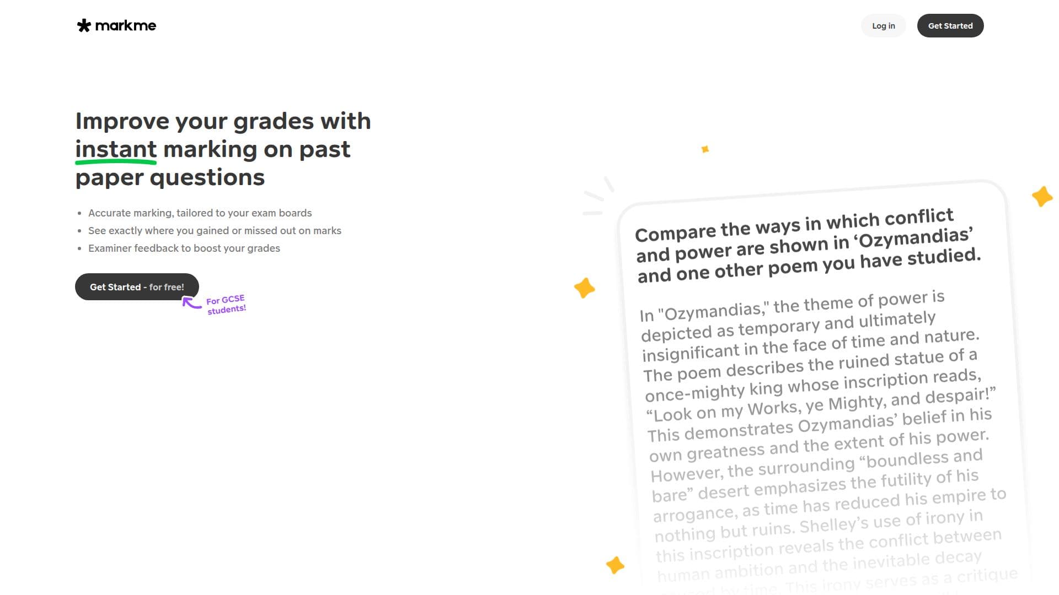Click the yellow star near bottom of card
1059x595 pixels.
(x=615, y=565)
